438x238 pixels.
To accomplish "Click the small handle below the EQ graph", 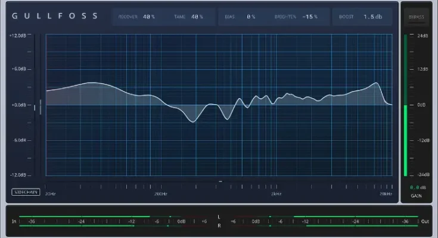I will coord(220,181).
